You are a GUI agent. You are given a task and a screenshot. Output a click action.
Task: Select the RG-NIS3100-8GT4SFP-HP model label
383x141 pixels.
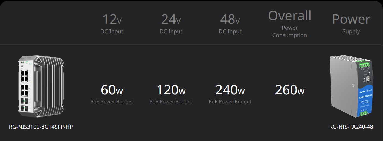coord(41,127)
